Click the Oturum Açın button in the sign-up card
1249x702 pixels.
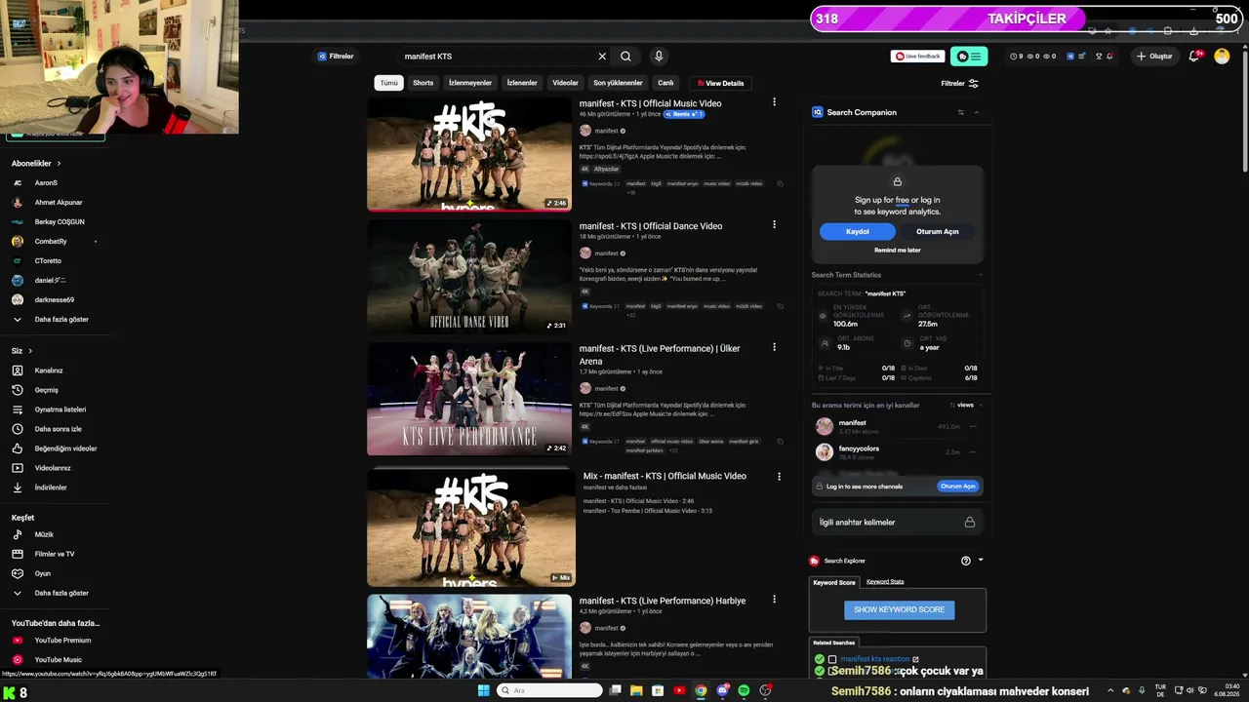(x=937, y=232)
